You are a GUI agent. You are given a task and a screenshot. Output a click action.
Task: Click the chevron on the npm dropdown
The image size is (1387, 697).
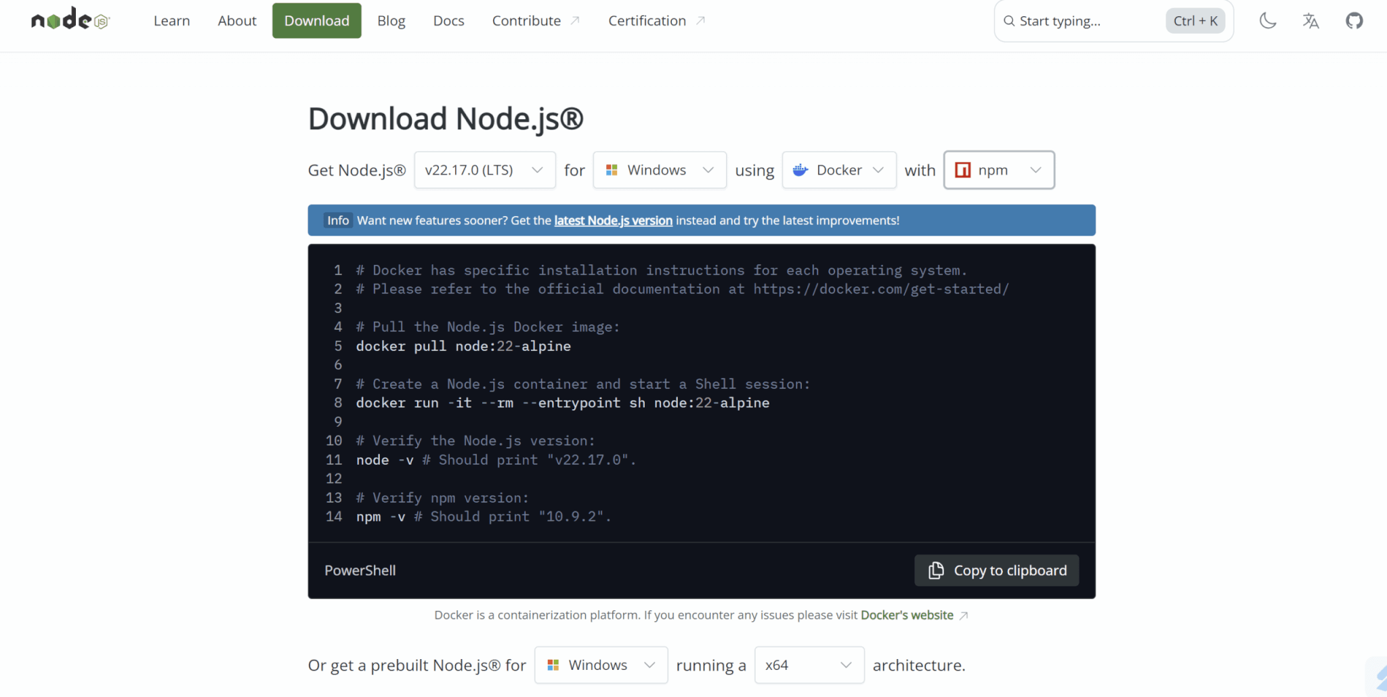[x=1036, y=170]
